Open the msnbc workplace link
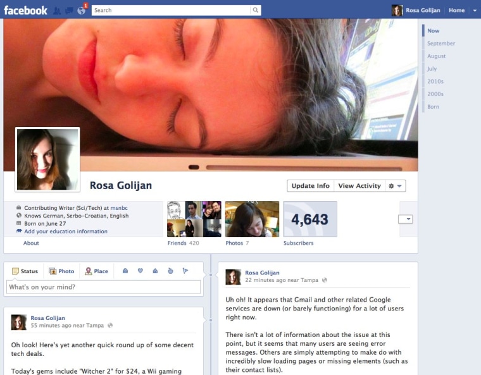The height and width of the screenshot is (375, 481). pyautogui.click(x=119, y=208)
